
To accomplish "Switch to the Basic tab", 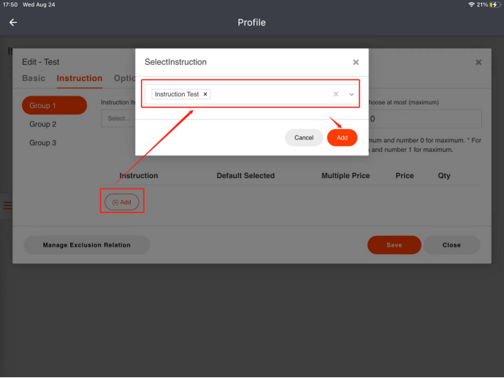I will click(x=34, y=78).
